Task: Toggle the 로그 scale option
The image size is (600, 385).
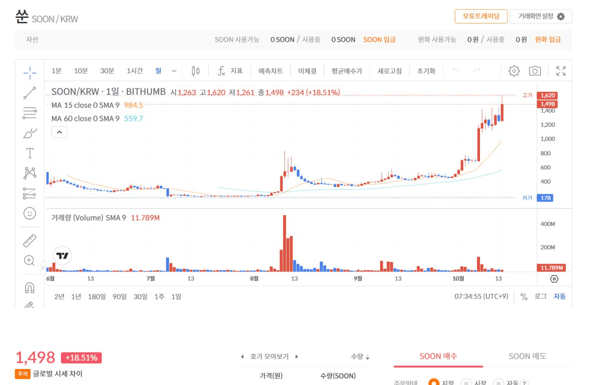Action: coord(540,296)
